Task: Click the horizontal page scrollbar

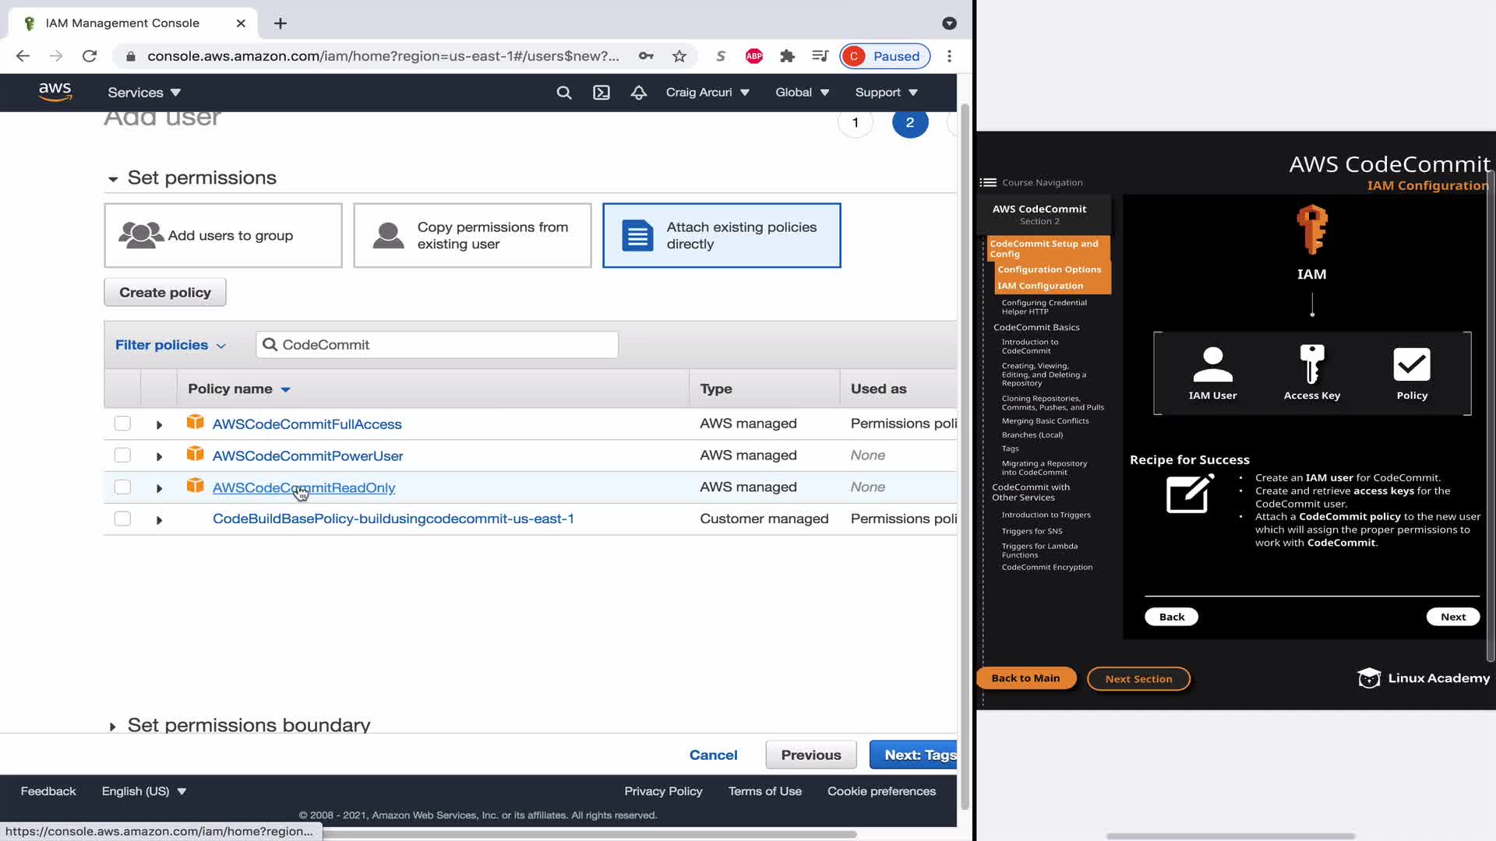Action: tap(589, 834)
